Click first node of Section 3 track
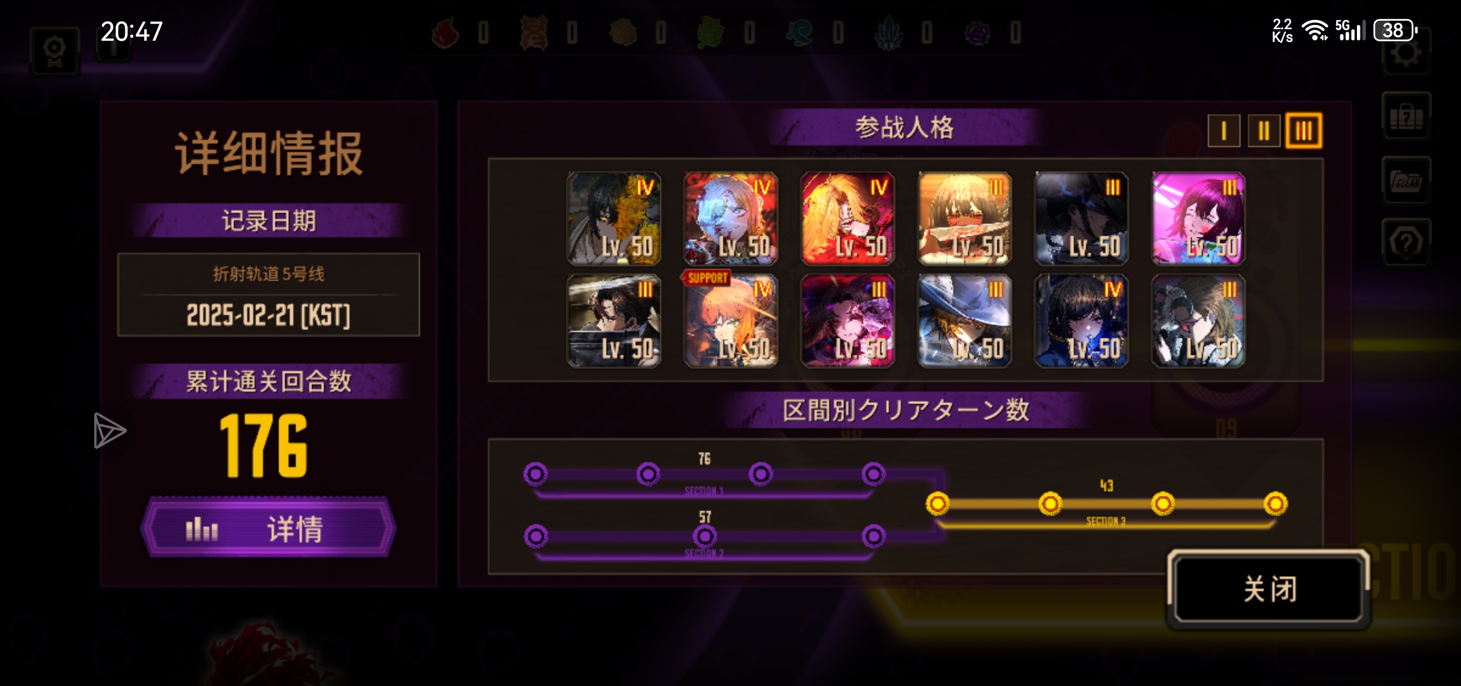The height and width of the screenshot is (686, 1461). coord(937,504)
